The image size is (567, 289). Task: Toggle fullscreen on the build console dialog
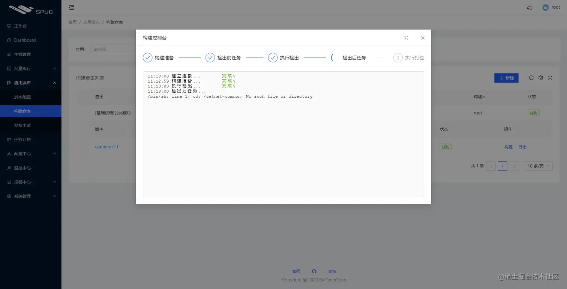coord(406,38)
